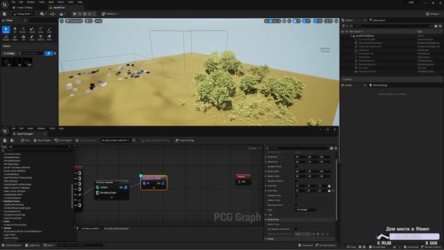Click the Find button in PCG toolbar
444x250 pixels.
pyautogui.click(x=25, y=140)
